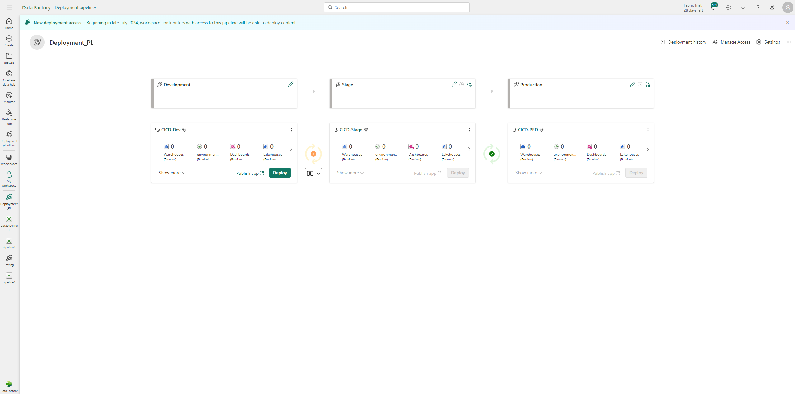795x394 pixels.
Task: Edit the Stage stage name
Action: click(x=454, y=84)
